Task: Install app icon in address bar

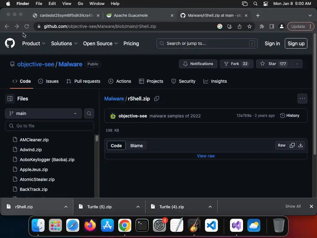Action: pyautogui.click(x=230, y=26)
